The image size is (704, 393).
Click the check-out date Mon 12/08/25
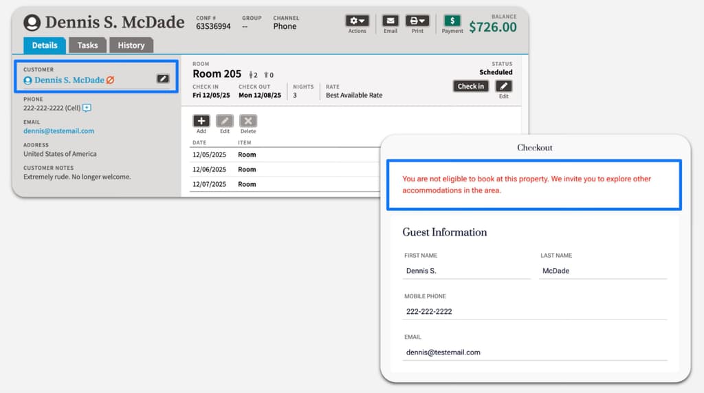tap(259, 95)
